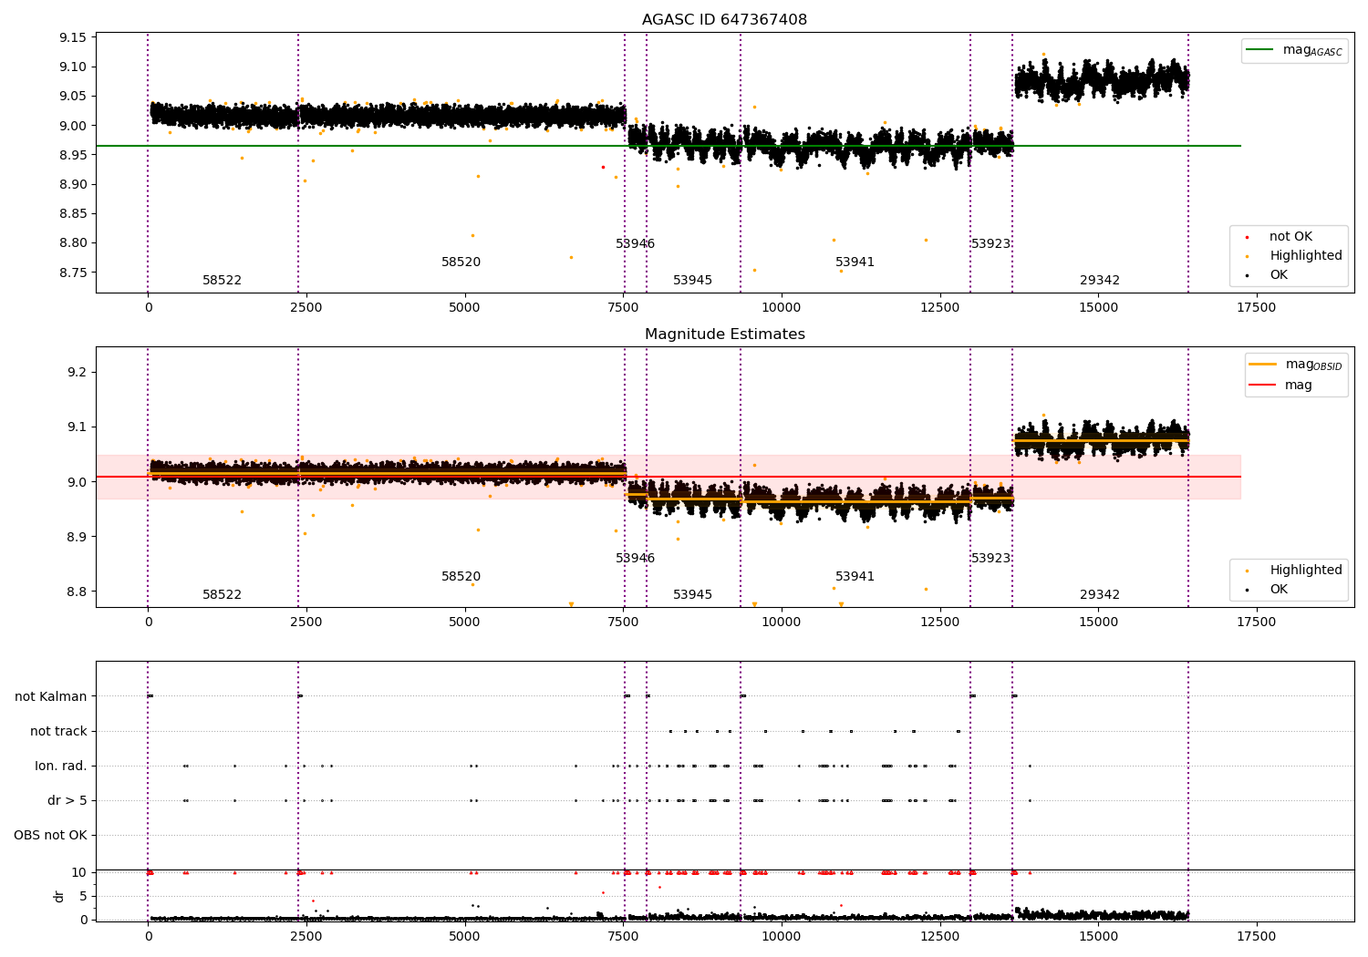The image size is (1368, 957).
Task: Click the 'not Kalman' axis label
Action: [51, 696]
